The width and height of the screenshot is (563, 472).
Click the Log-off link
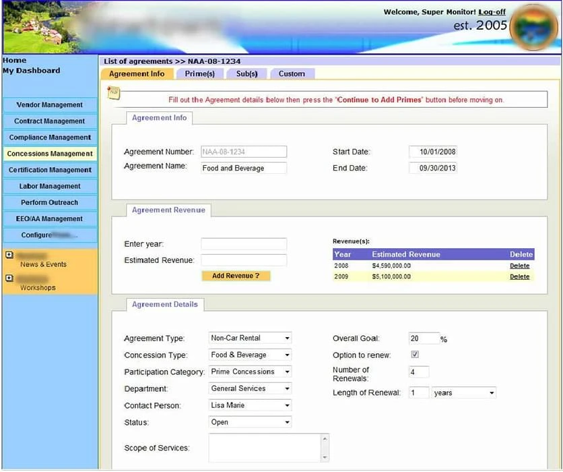(x=492, y=12)
